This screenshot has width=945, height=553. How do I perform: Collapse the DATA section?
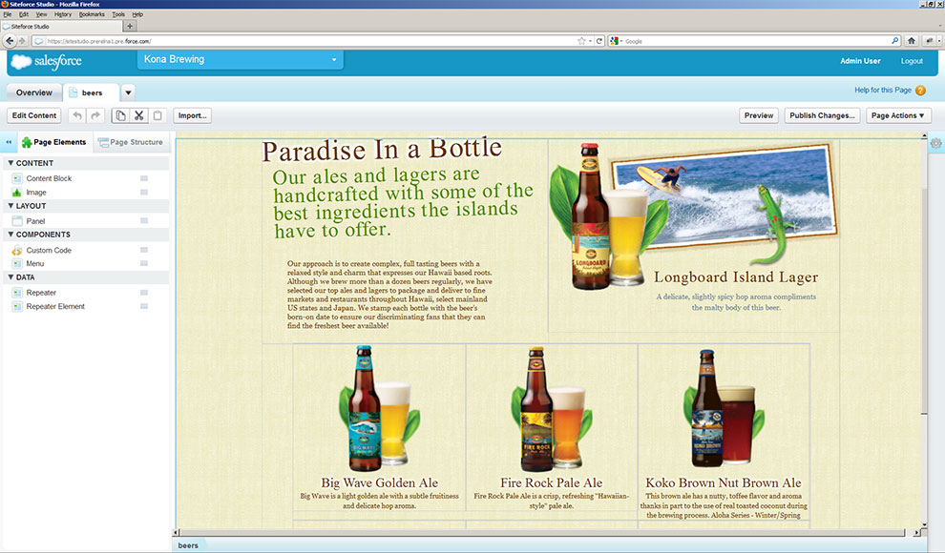point(10,276)
